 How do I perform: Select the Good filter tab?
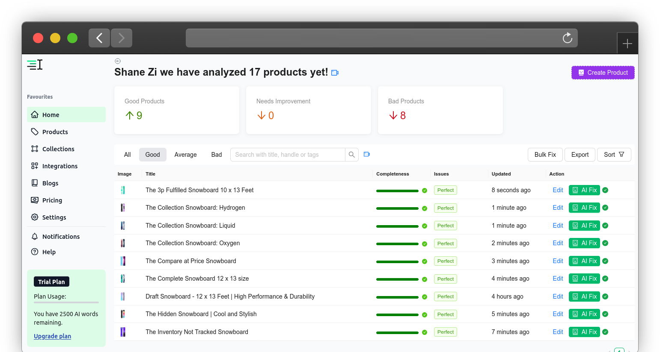tap(152, 155)
